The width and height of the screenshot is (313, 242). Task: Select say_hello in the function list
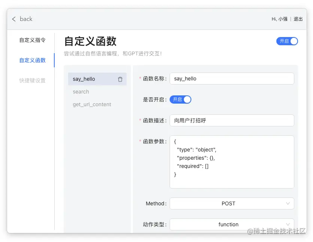point(97,79)
